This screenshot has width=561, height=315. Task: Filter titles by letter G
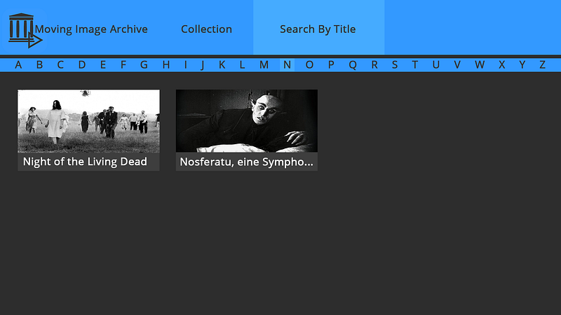144,64
